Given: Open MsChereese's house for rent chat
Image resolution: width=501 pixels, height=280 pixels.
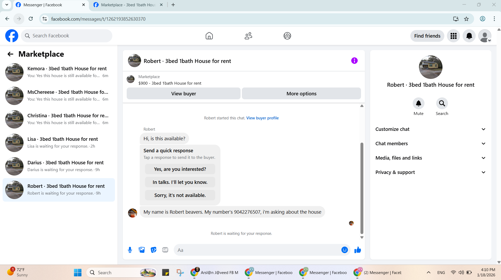Looking at the screenshot, I should [x=59, y=96].
